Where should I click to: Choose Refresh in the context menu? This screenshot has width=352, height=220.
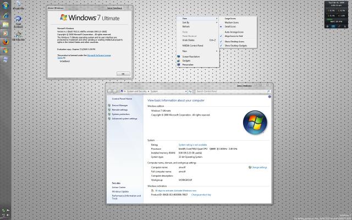(x=186, y=26)
